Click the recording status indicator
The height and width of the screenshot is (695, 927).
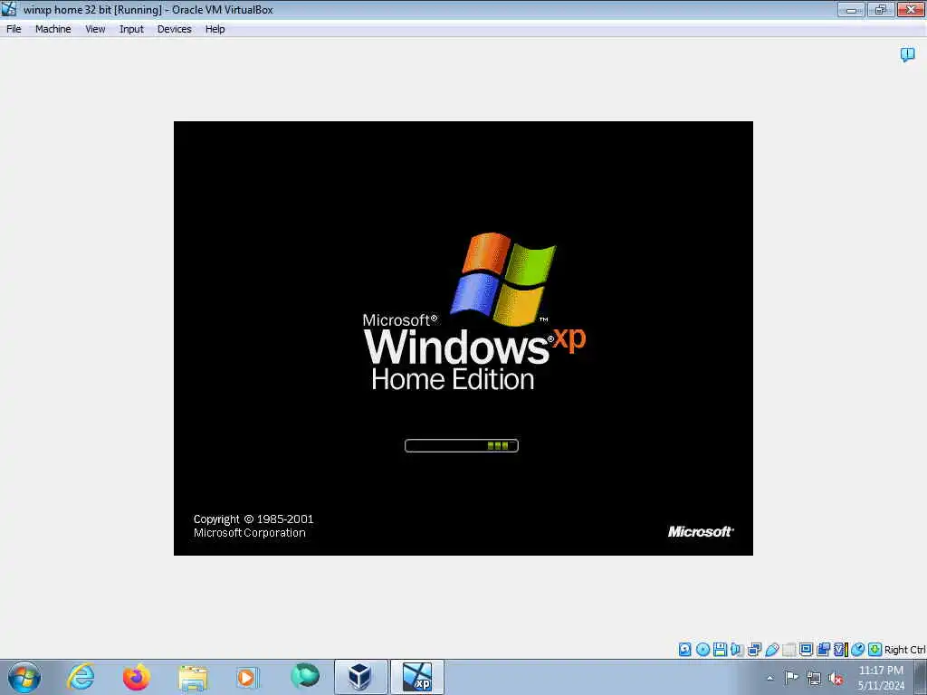point(823,650)
